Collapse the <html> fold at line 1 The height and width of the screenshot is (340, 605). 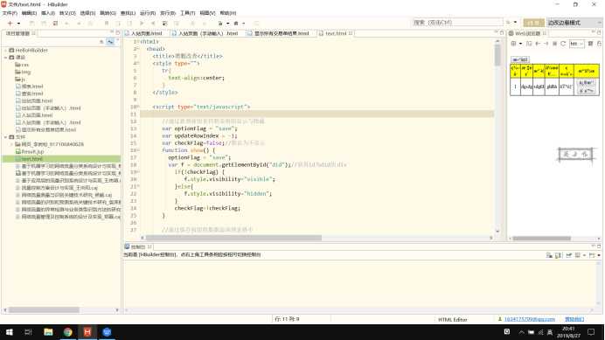(138, 42)
